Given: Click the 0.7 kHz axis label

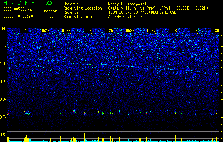Looking at the screenshot, I should click(3, 117).
